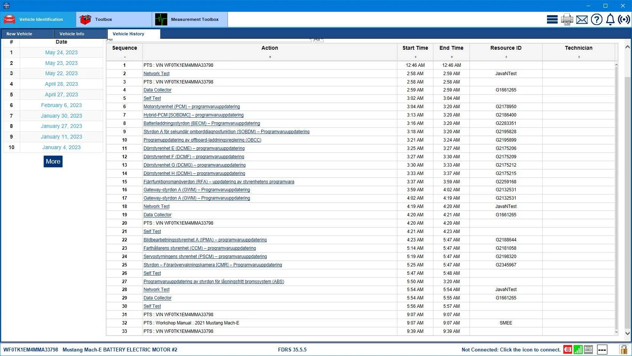Click the FDRS 35.5.5 version text
The width and height of the screenshot is (632, 356).
click(292, 350)
